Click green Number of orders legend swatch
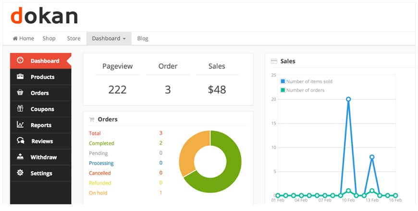The height and width of the screenshot is (211, 418). 283,90
